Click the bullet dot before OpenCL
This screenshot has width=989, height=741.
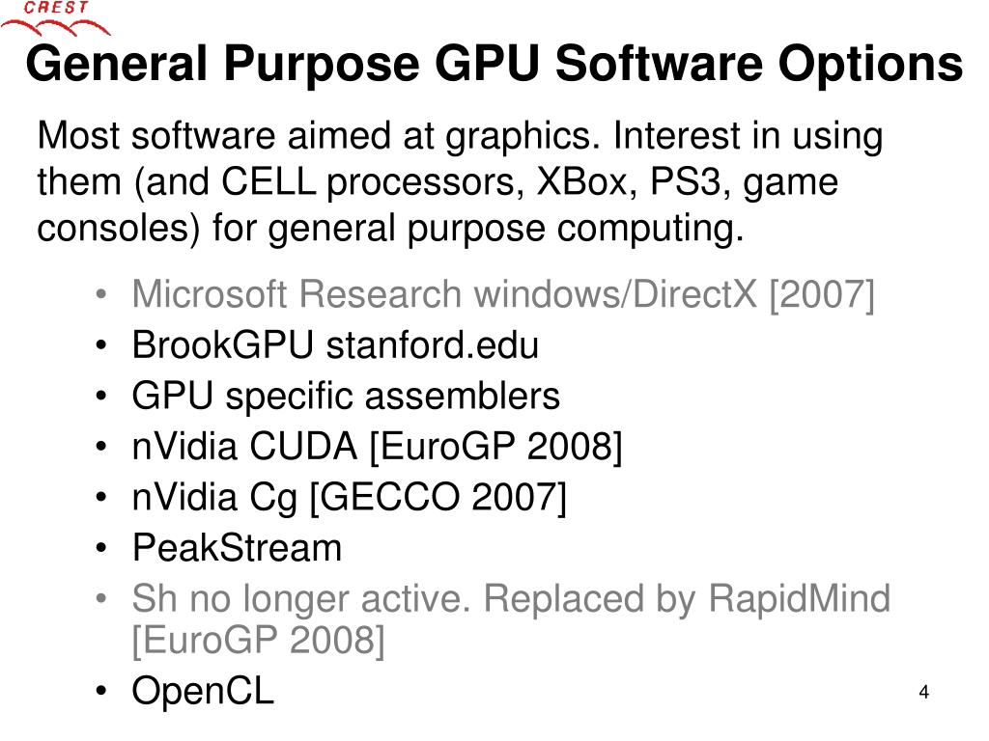point(101,691)
